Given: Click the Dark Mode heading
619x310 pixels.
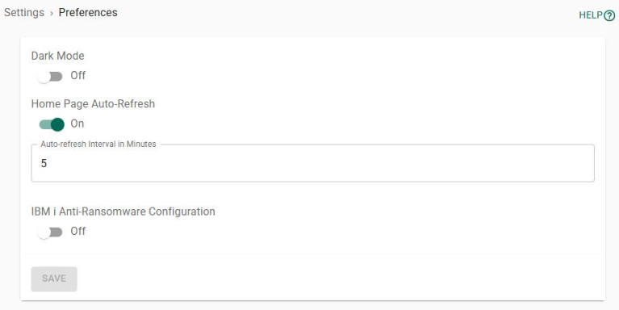Looking at the screenshot, I should tap(57, 56).
